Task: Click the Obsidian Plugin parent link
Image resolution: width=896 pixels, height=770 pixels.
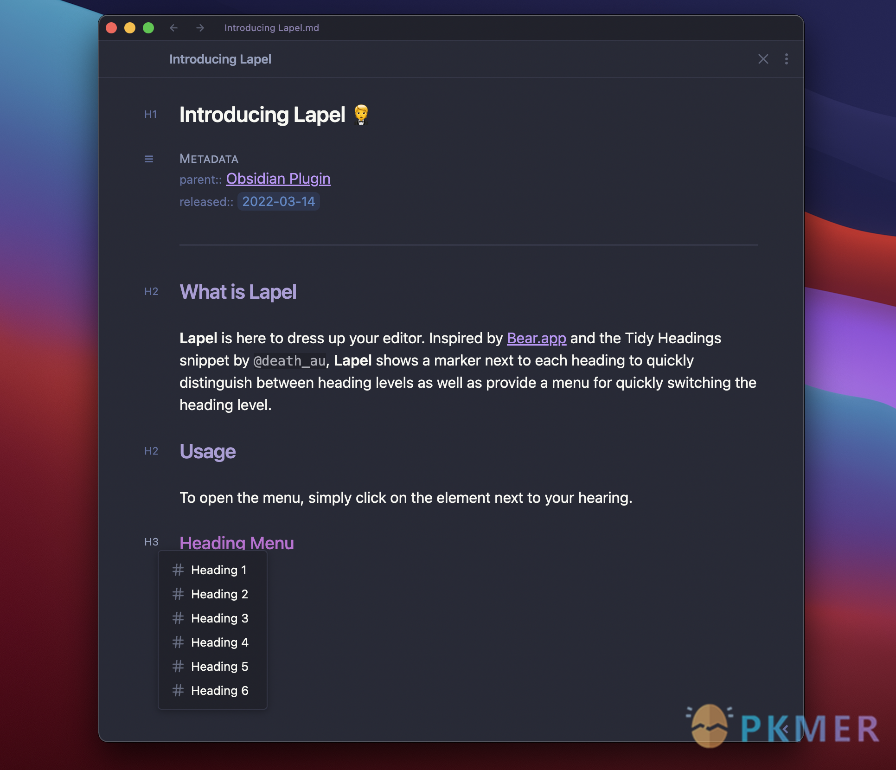Action: tap(277, 179)
